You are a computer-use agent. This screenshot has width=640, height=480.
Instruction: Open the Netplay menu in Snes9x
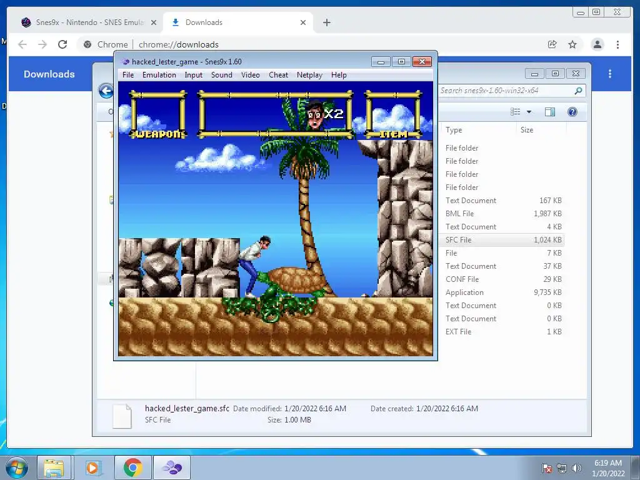click(x=309, y=75)
